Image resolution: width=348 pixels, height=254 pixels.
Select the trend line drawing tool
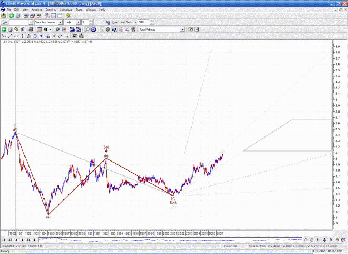(10, 36)
